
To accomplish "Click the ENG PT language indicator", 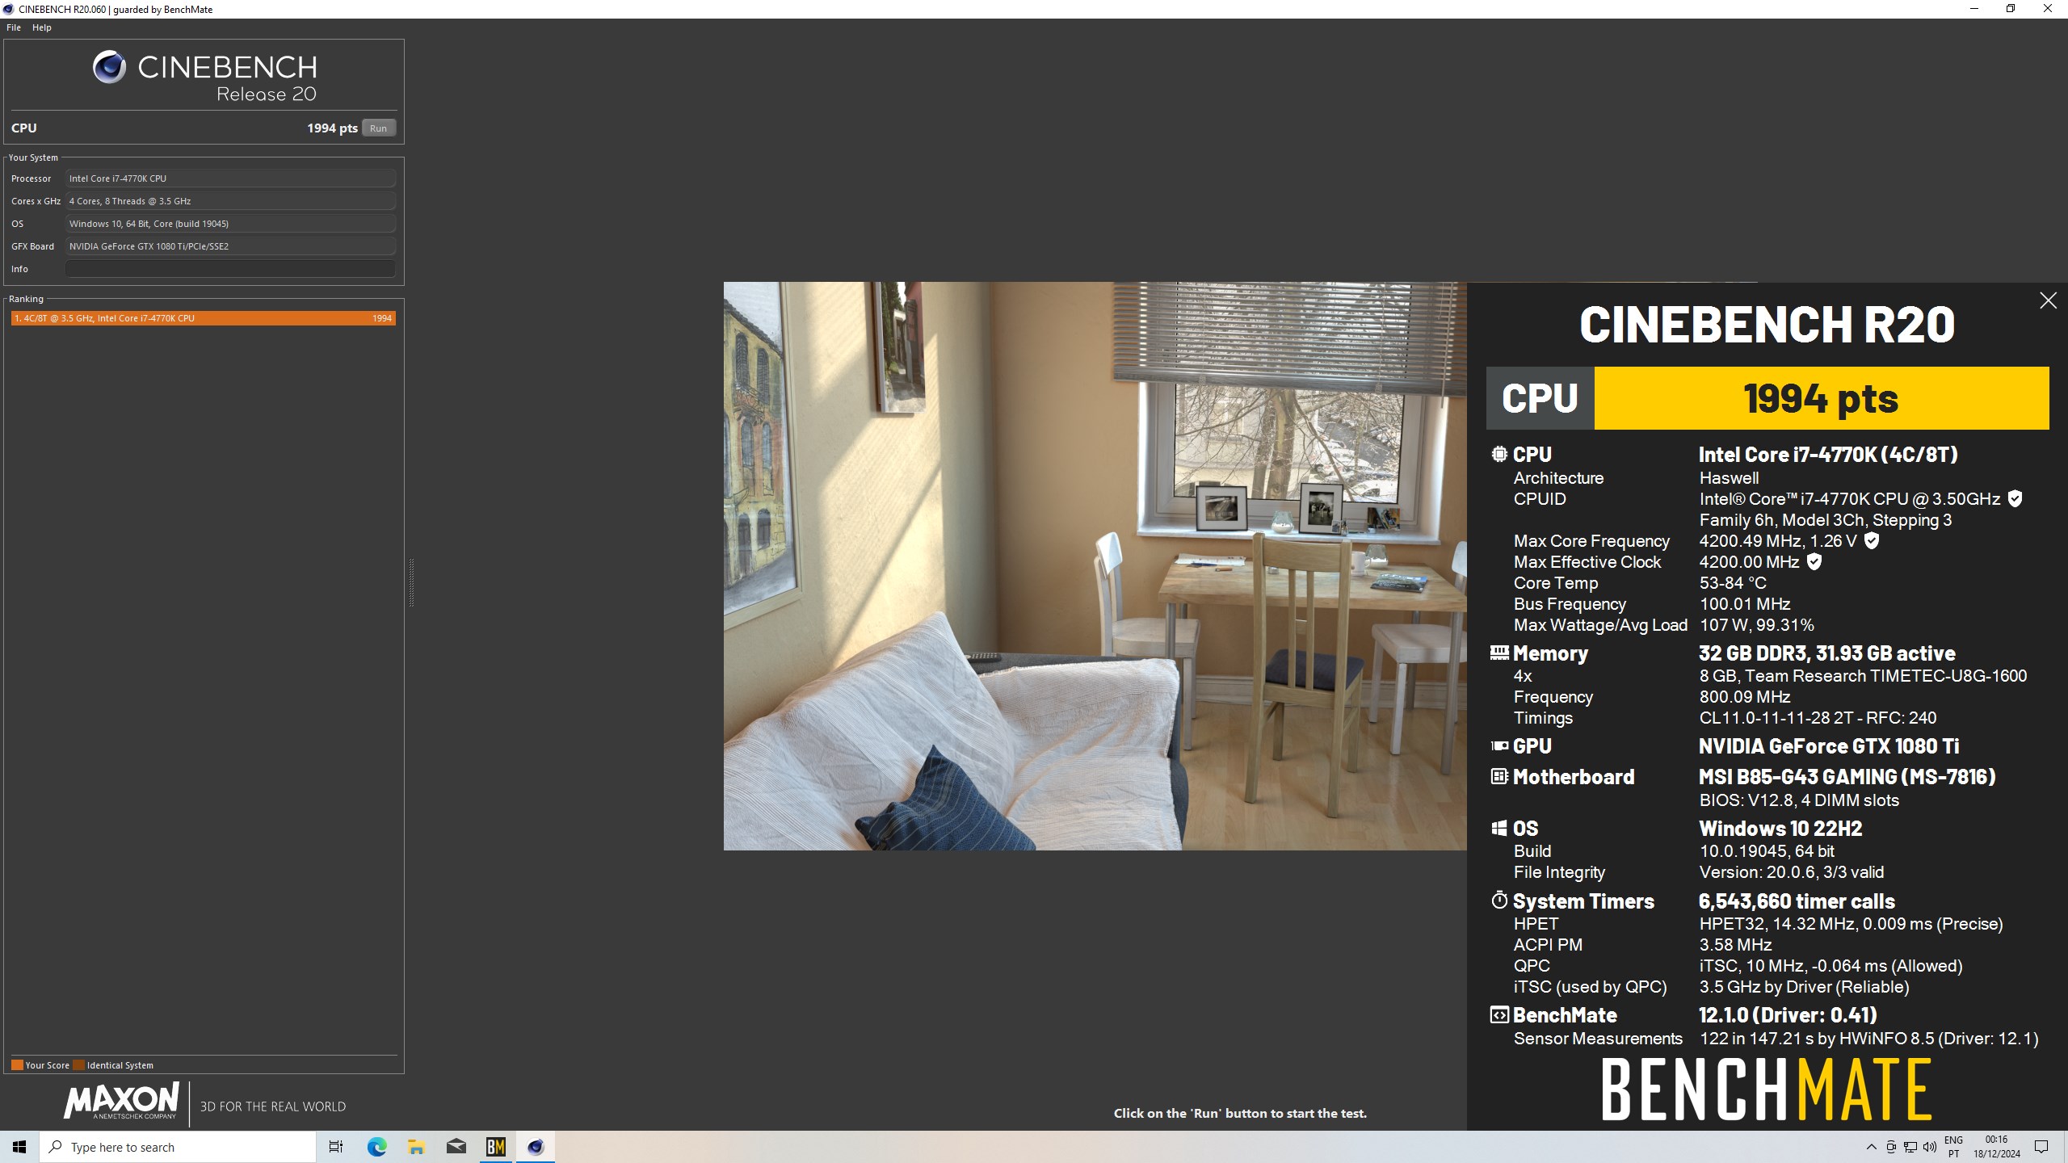I will pyautogui.click(x=1953, y=1147).
